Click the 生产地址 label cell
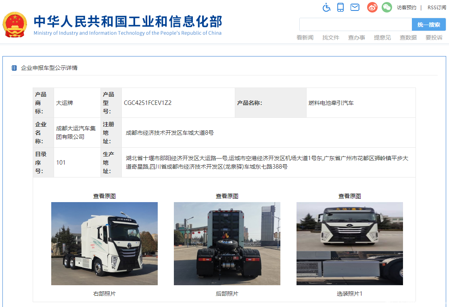The width and height of the screenshot is (449, 307). pyautogui.click(x=111, y=163)
